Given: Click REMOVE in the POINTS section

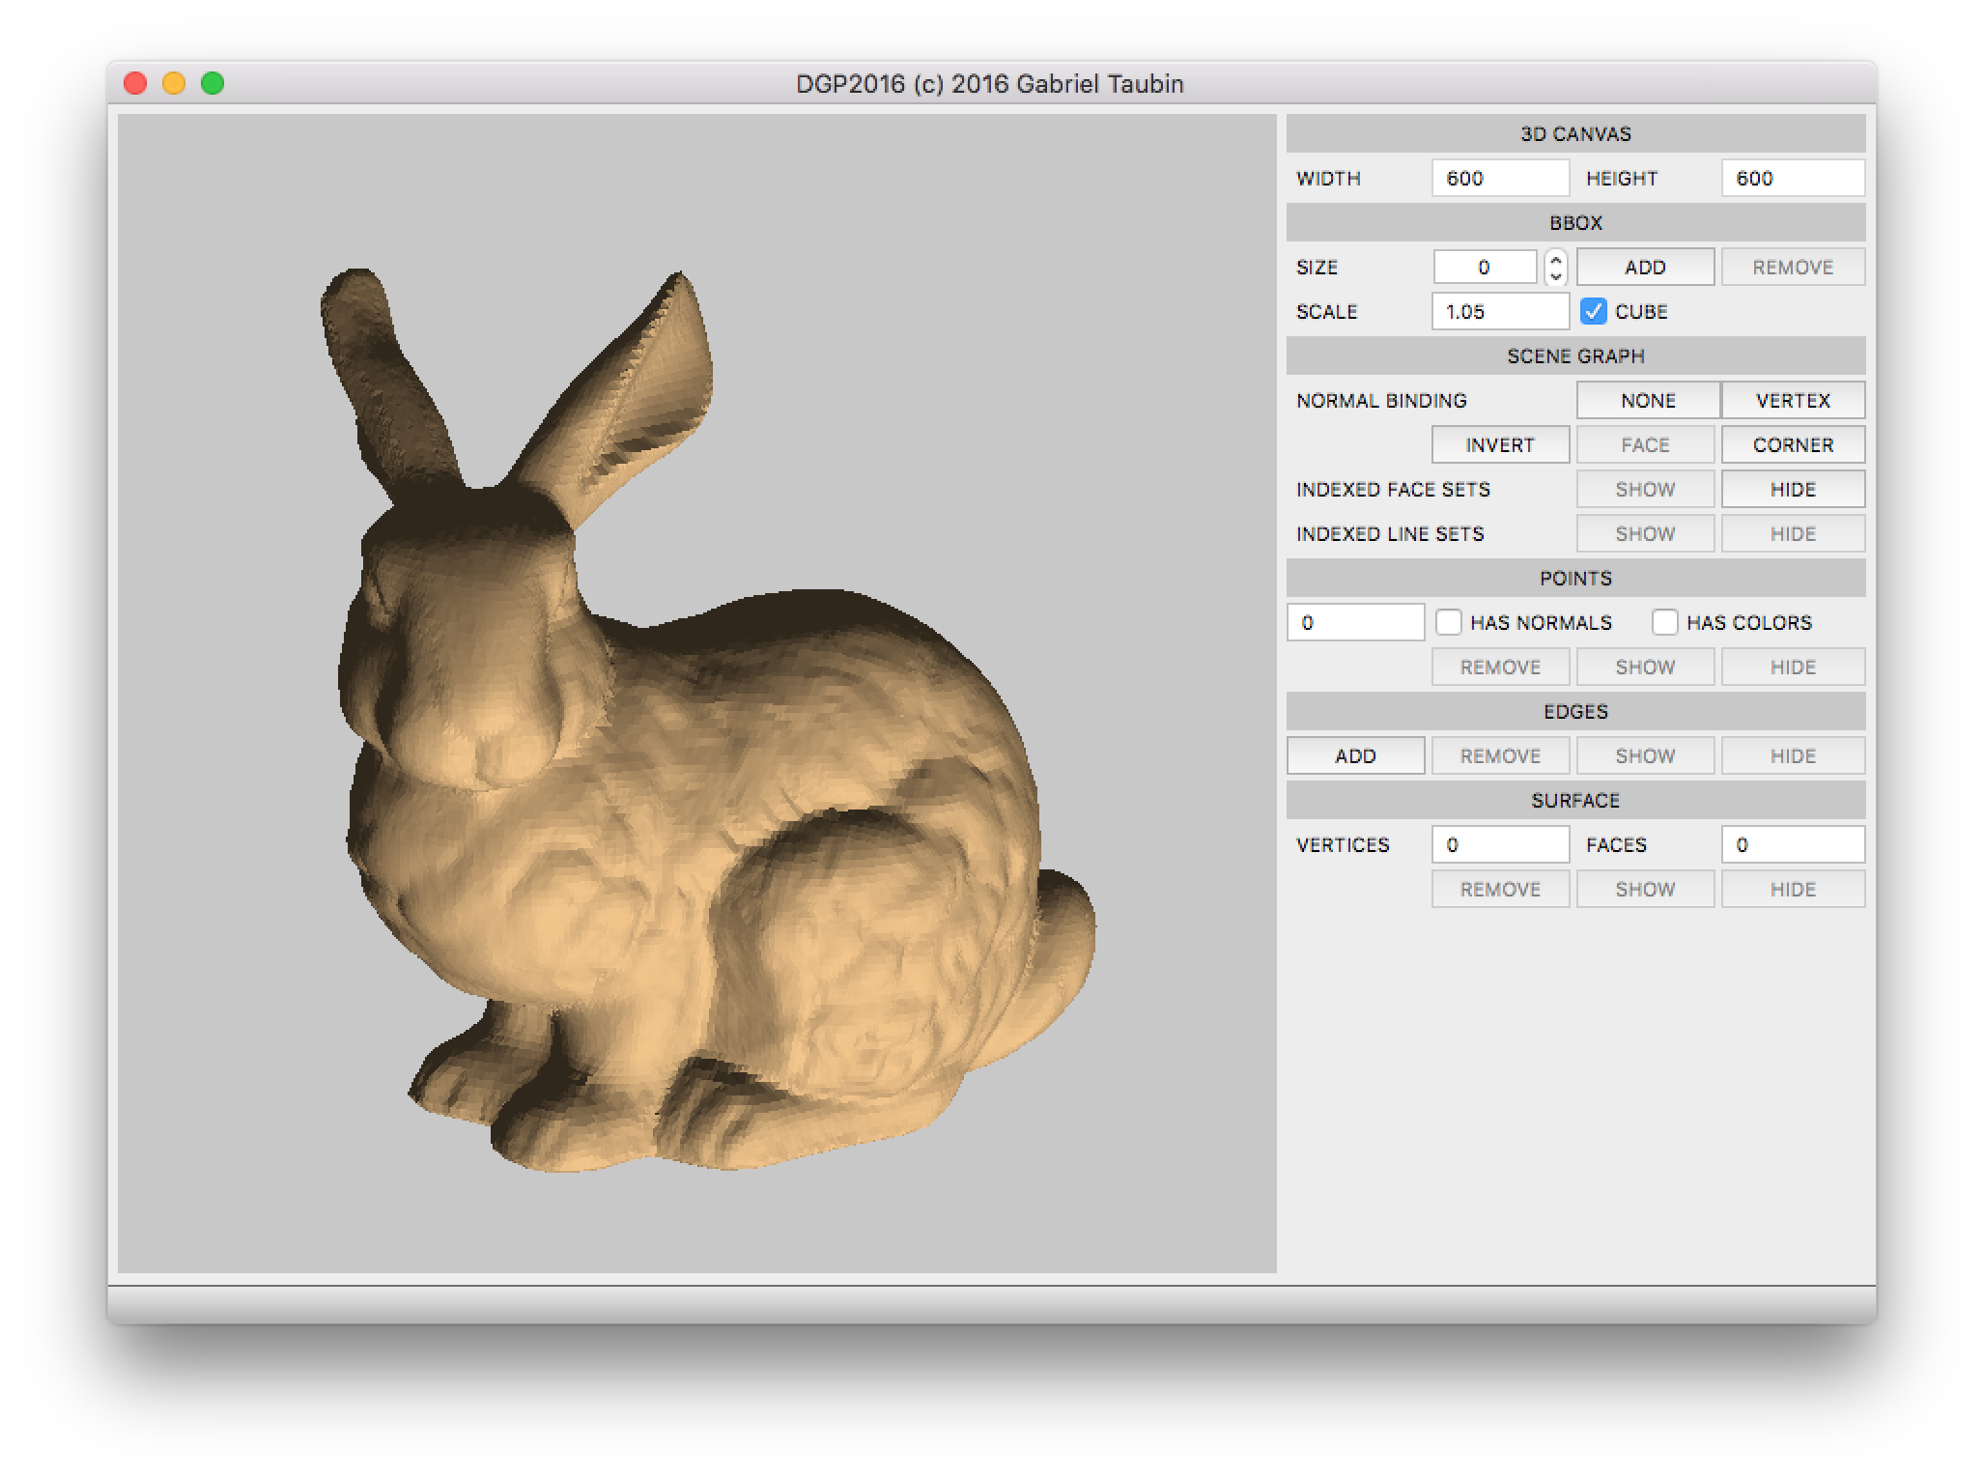Looking at the screenshot, I should [1500, 667].
